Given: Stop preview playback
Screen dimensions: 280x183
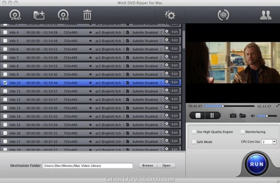Looking at the screenshot, I should [x=198, y=116].
